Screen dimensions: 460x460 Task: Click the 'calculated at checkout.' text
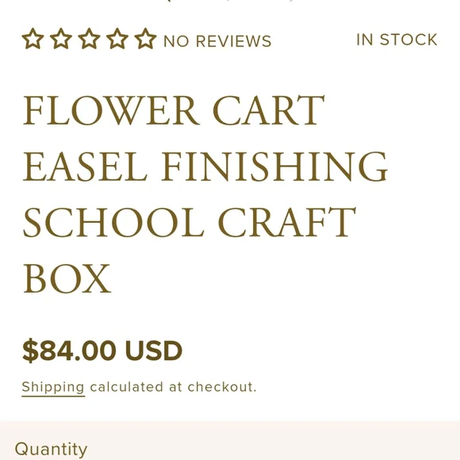174,387
